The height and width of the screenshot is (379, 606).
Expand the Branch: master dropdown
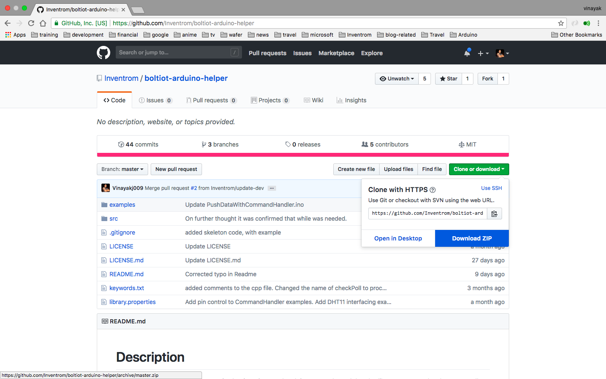pos(122,169)
